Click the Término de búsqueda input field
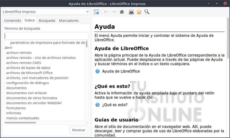 [x=46, y=36]
